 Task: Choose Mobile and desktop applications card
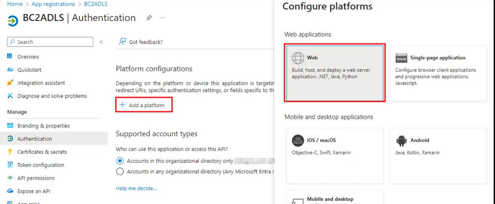point(335,198)
